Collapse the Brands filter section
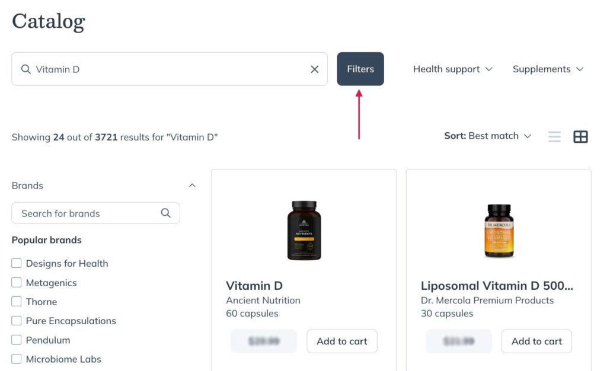This screenshot has height=371, width=607. tap(191, 185)
